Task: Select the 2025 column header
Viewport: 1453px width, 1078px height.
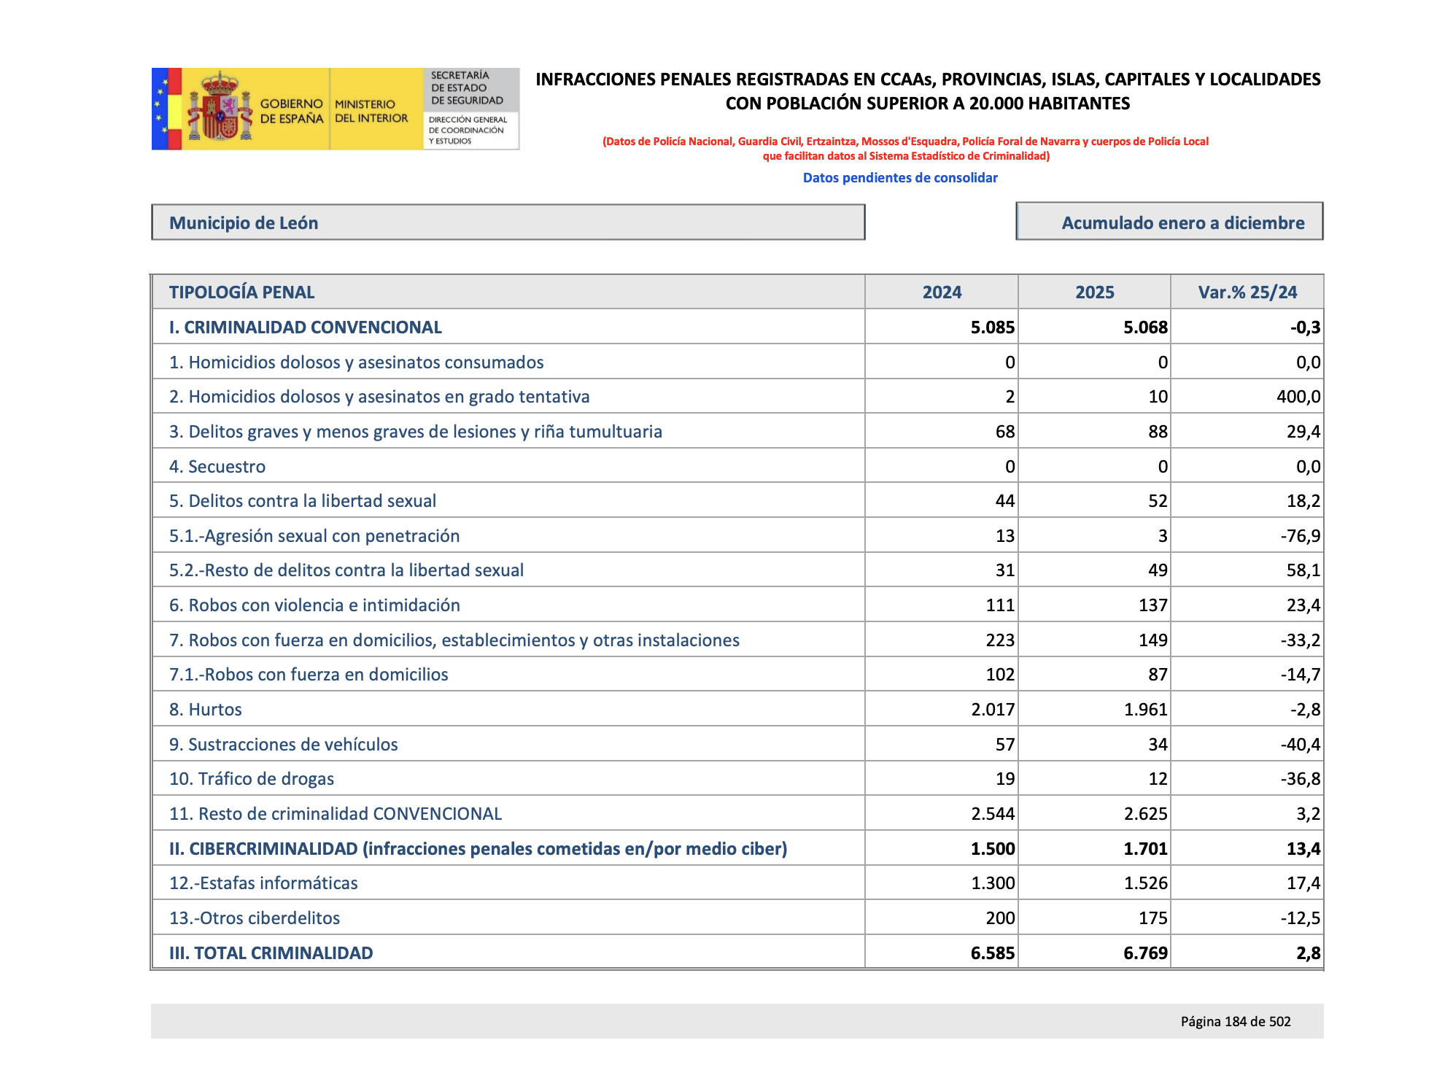Action: [x=1093, y=292]
